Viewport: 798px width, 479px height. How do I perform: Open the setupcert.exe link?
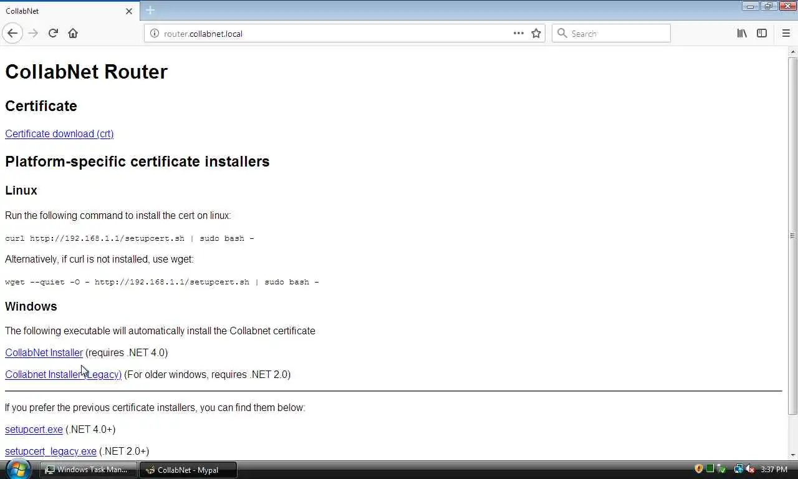[x=34, y=430]
